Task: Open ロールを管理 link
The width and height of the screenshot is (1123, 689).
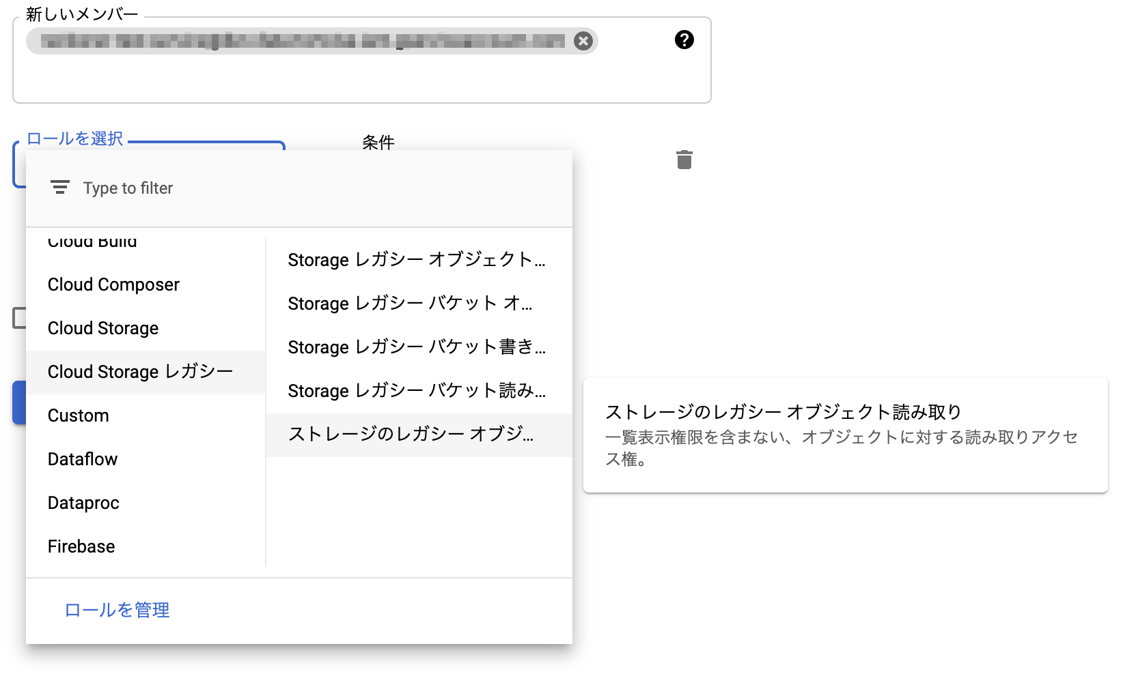Action: (117, 610)
